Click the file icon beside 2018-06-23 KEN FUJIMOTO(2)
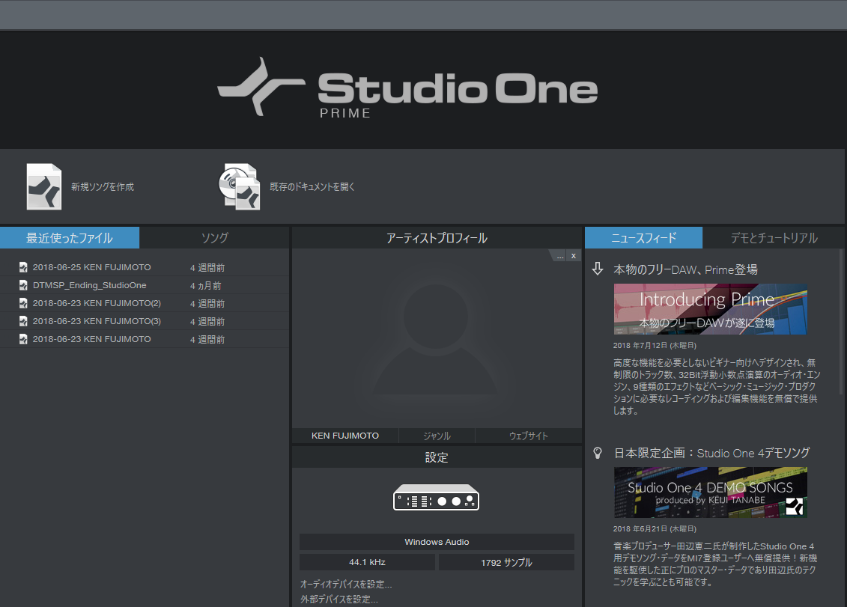This screenshot has height=607, width=847. [23, 303]
